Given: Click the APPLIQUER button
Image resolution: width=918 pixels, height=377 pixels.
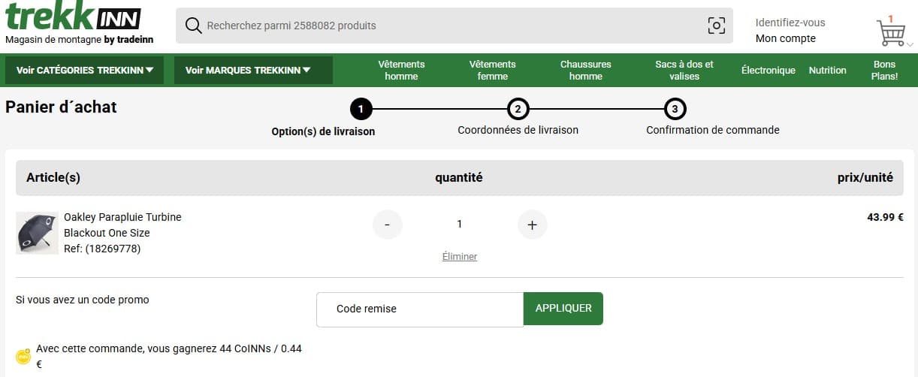Looking at the screenshot, I should (x=563, y=309).
